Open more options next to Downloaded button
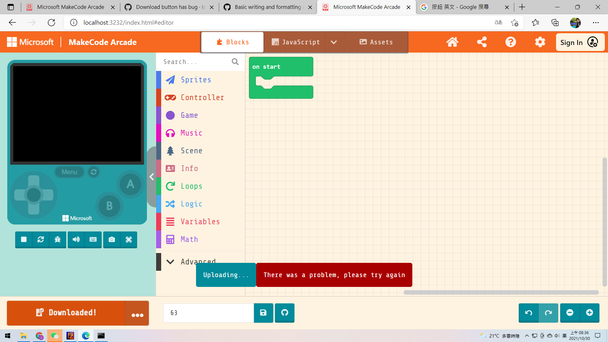 tap(137, 315)
